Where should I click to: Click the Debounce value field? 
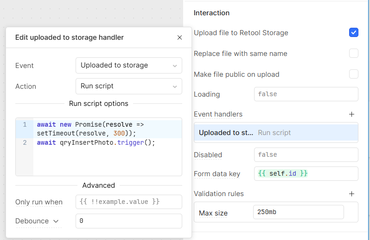128,221
